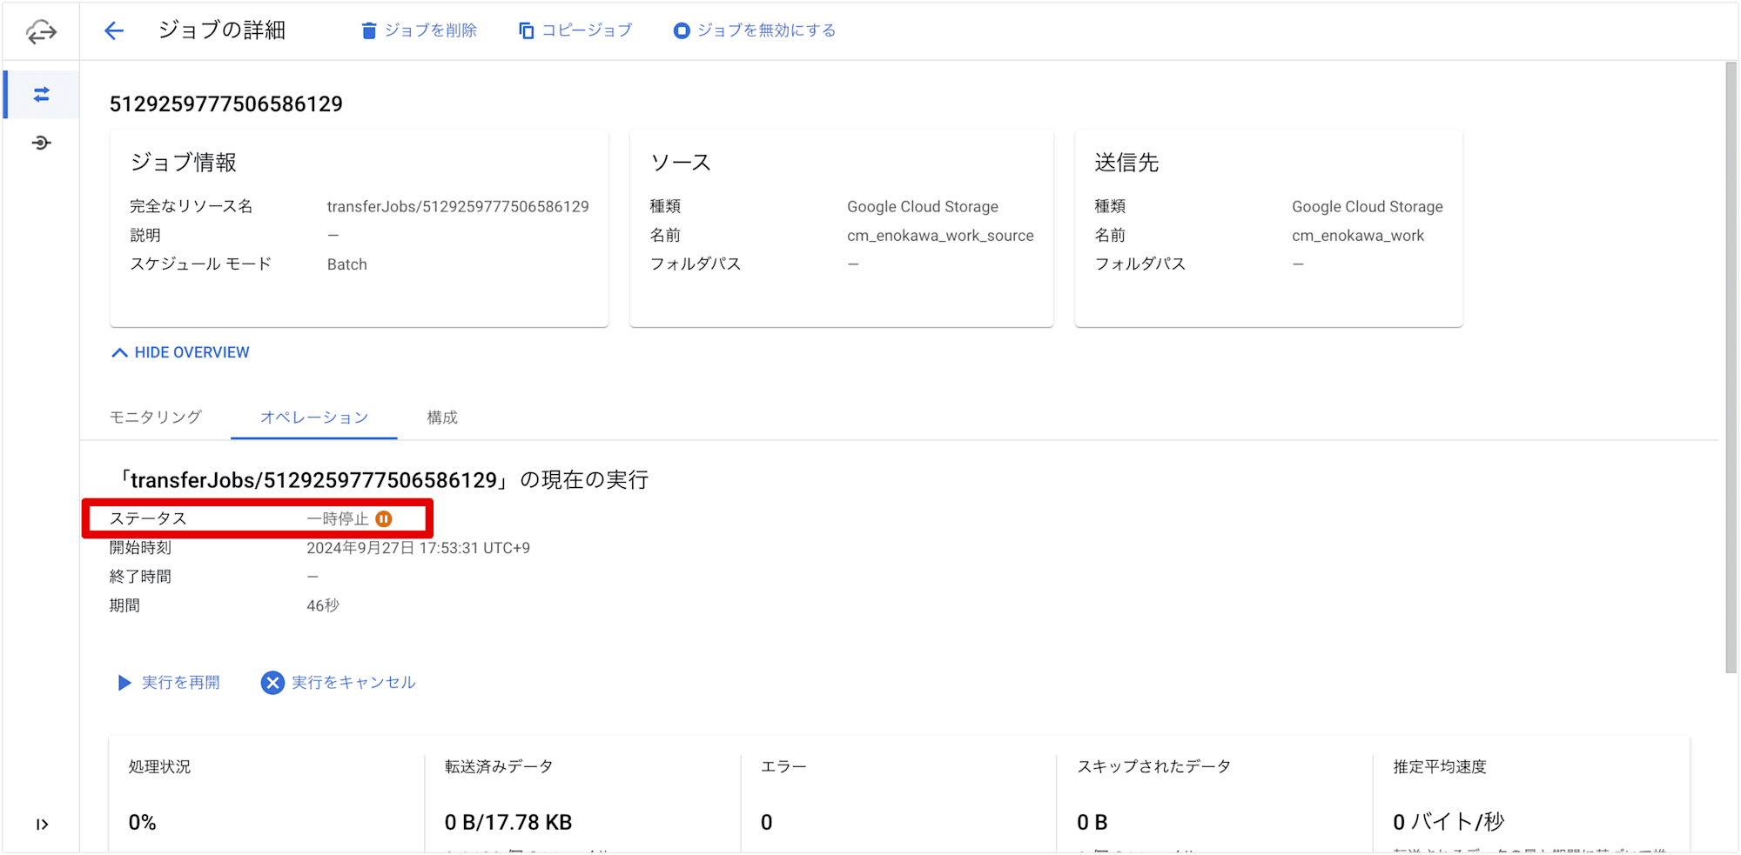Click Google Cloud Storage in the ソース card
Image resolution: width=1741 pixels, height=855 pixels.
[x=923, y=207]
